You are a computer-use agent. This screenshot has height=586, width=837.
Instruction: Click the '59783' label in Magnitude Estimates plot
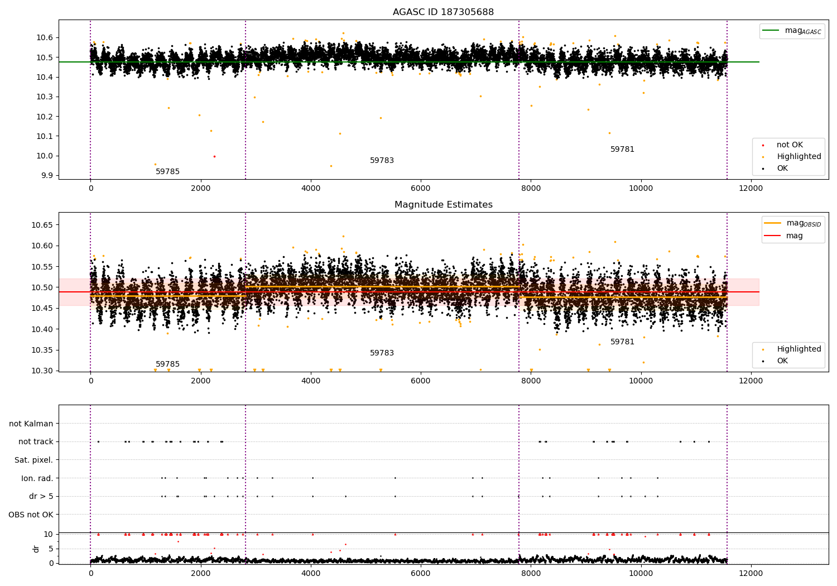[382, 353]
